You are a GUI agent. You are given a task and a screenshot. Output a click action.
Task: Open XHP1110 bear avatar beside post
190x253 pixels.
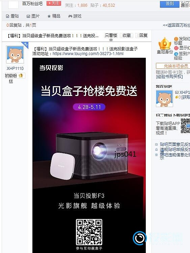point(15,54)
